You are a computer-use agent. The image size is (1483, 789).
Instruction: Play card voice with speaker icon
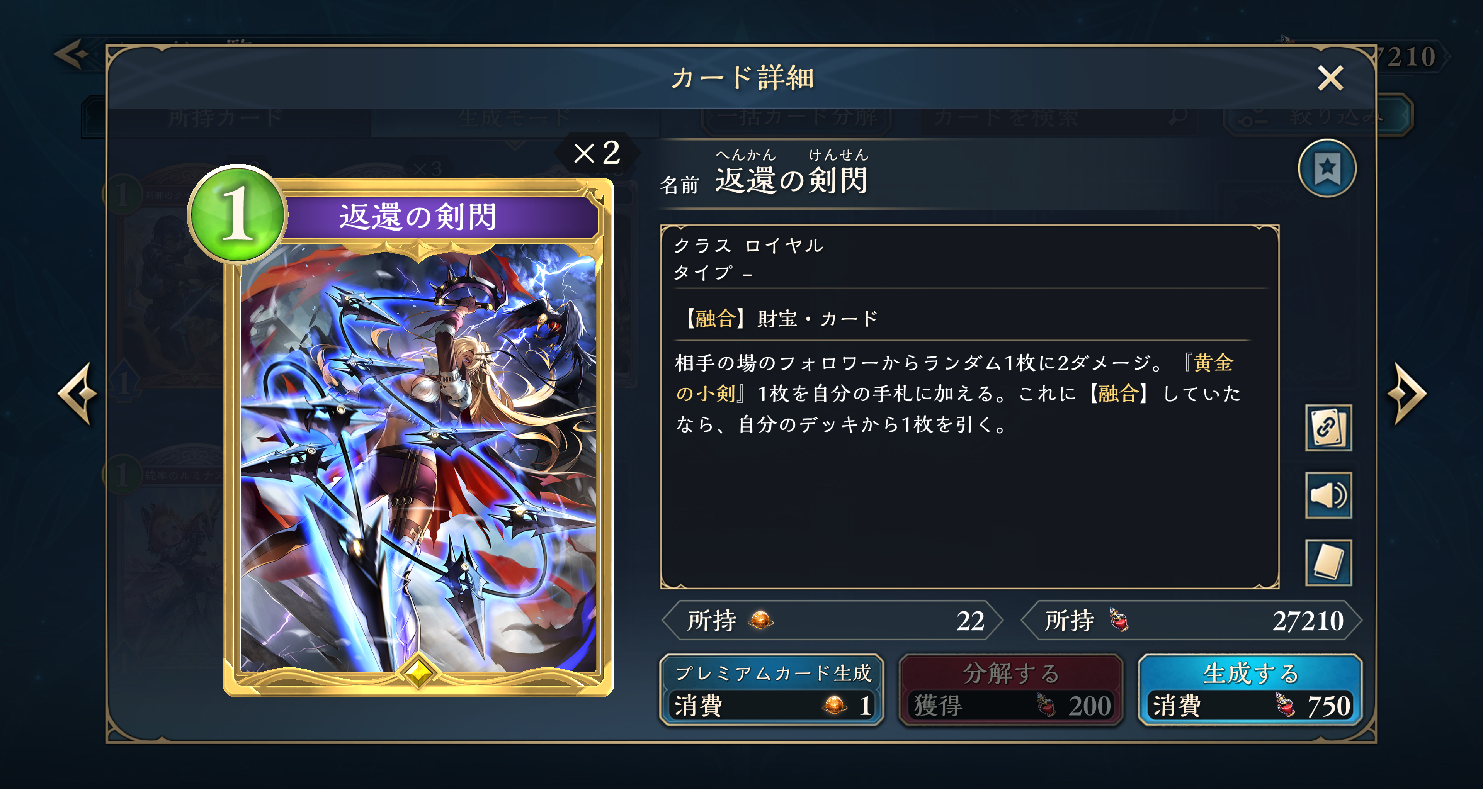click(1328, 495)
